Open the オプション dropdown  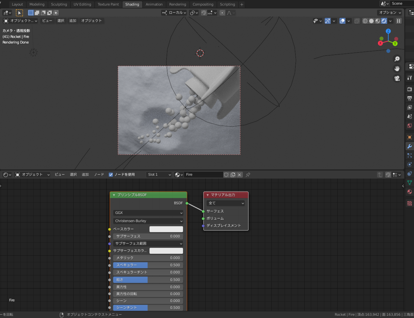pyautogui.click(x=390, y=13)
